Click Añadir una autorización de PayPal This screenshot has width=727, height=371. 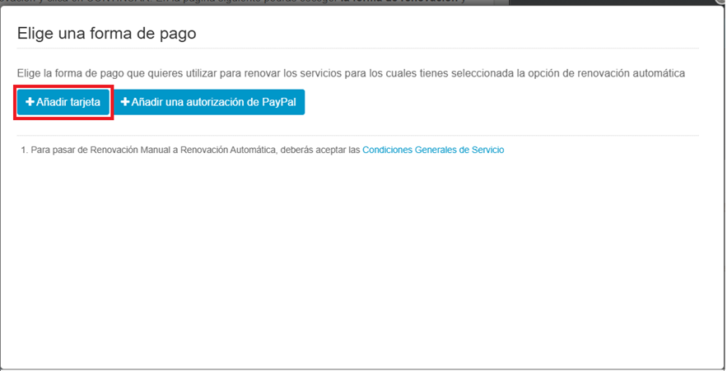[x=209, y=102]
